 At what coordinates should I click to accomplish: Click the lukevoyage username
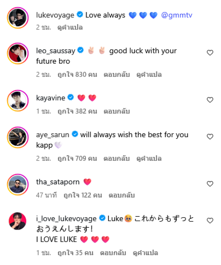[55, 15]
